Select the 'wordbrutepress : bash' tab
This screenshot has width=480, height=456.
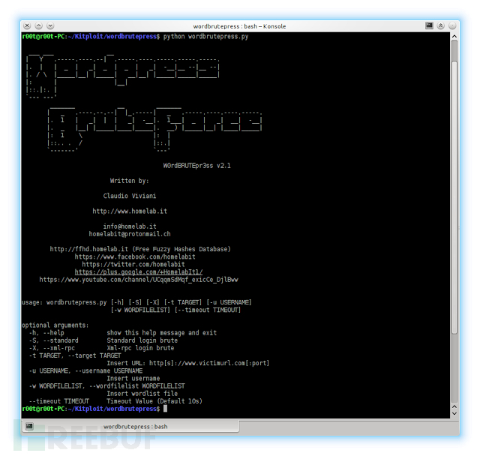130,426
